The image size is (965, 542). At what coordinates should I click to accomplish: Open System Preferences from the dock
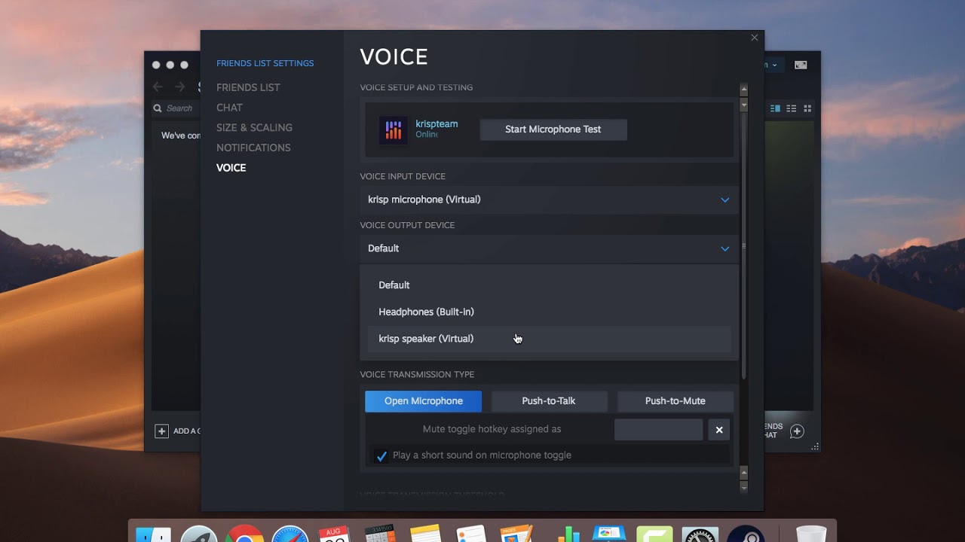[700, 534]
